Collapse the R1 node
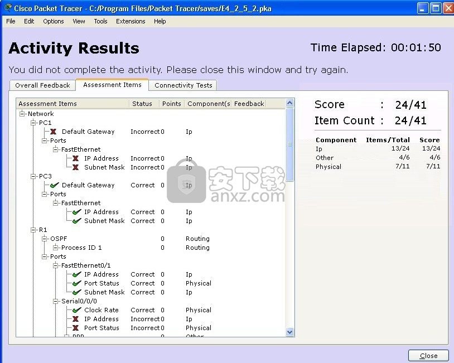This screenshot has width=454, height=363. point(33,230)
